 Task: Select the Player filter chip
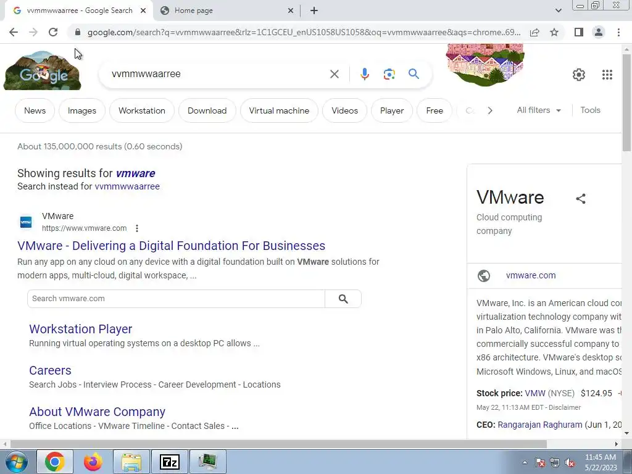coord(392,110)
